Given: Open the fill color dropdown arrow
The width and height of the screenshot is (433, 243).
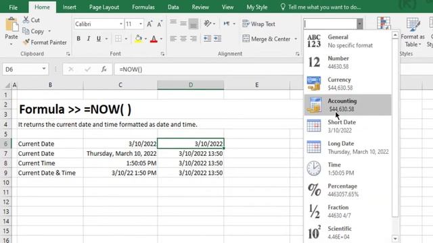Looking at the screenshot, I should 146,39.
